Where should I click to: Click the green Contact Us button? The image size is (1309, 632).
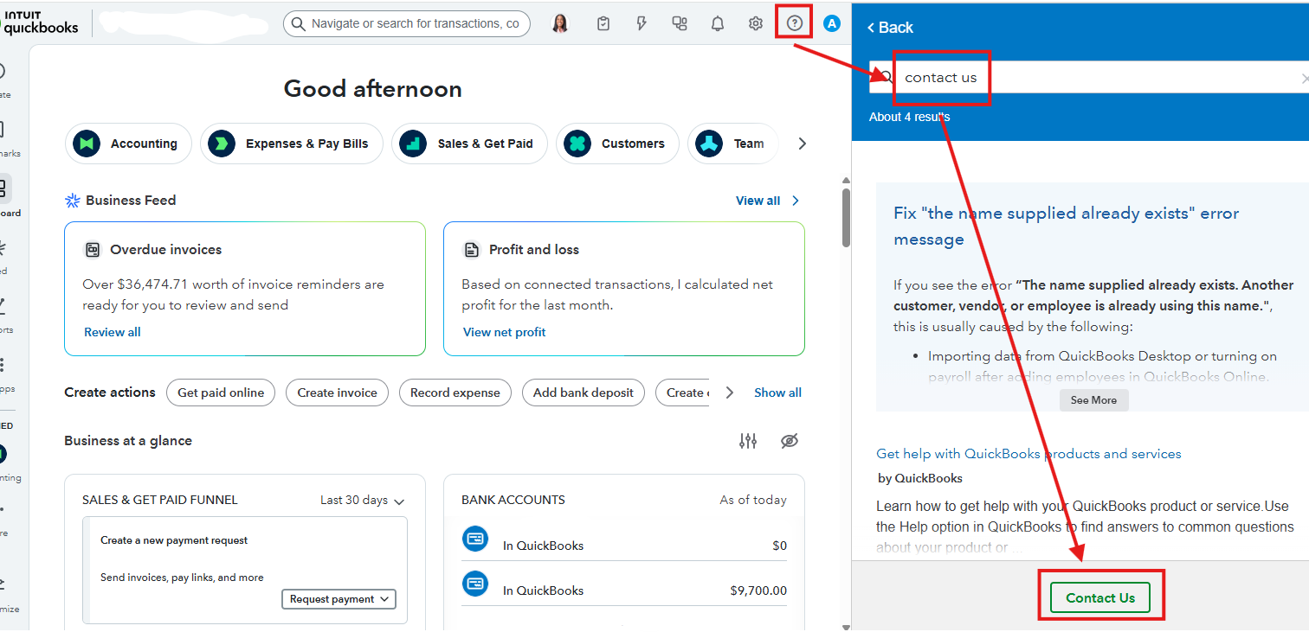pyautogui.click(x=1100, y=597)
